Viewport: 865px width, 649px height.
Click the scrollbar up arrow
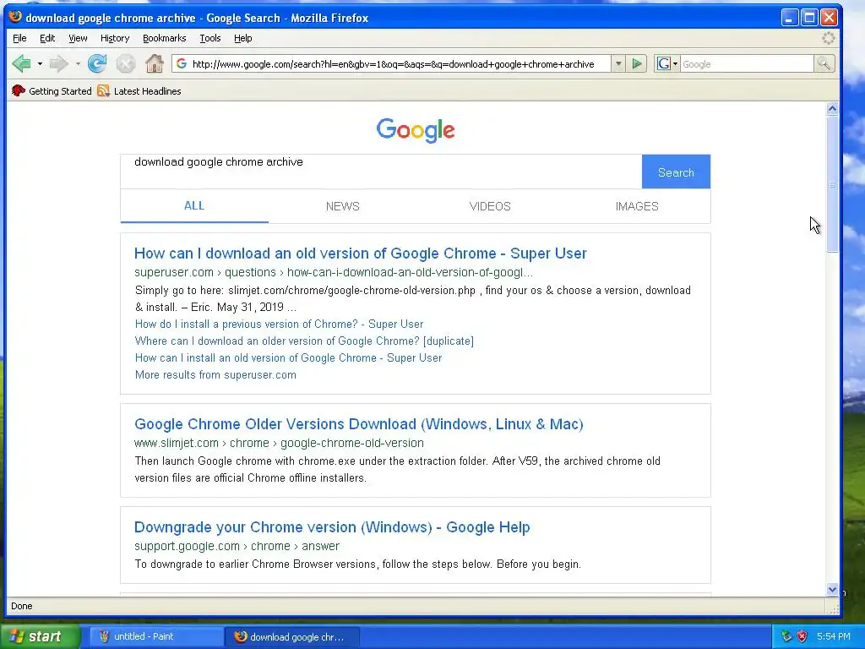click(x=832, y=109)
